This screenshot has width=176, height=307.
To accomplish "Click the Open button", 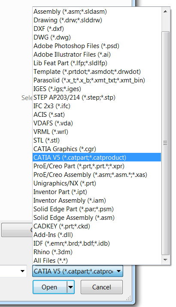I will click(49, 287).
